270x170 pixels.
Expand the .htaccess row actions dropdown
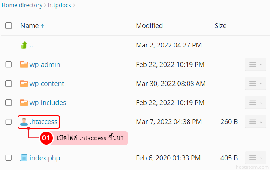click(255, 121)
